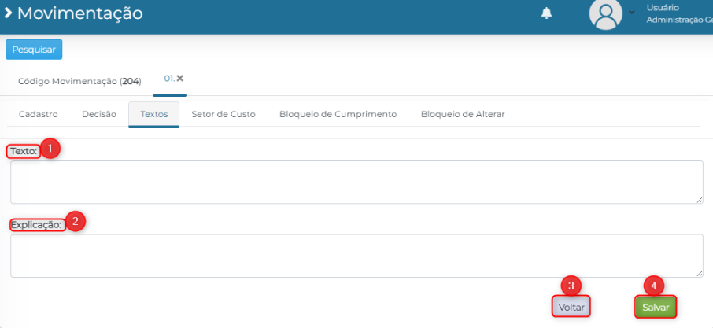Click the chevron before Movimentação title
Screen dimensions: 713x328
pyautogui.click(x=8, y=13)
